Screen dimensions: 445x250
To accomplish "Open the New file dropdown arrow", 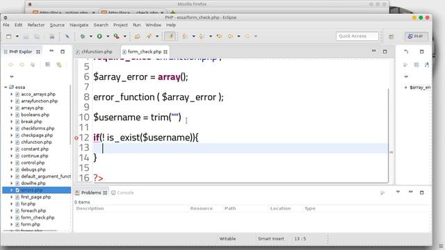I will (17, 36).
